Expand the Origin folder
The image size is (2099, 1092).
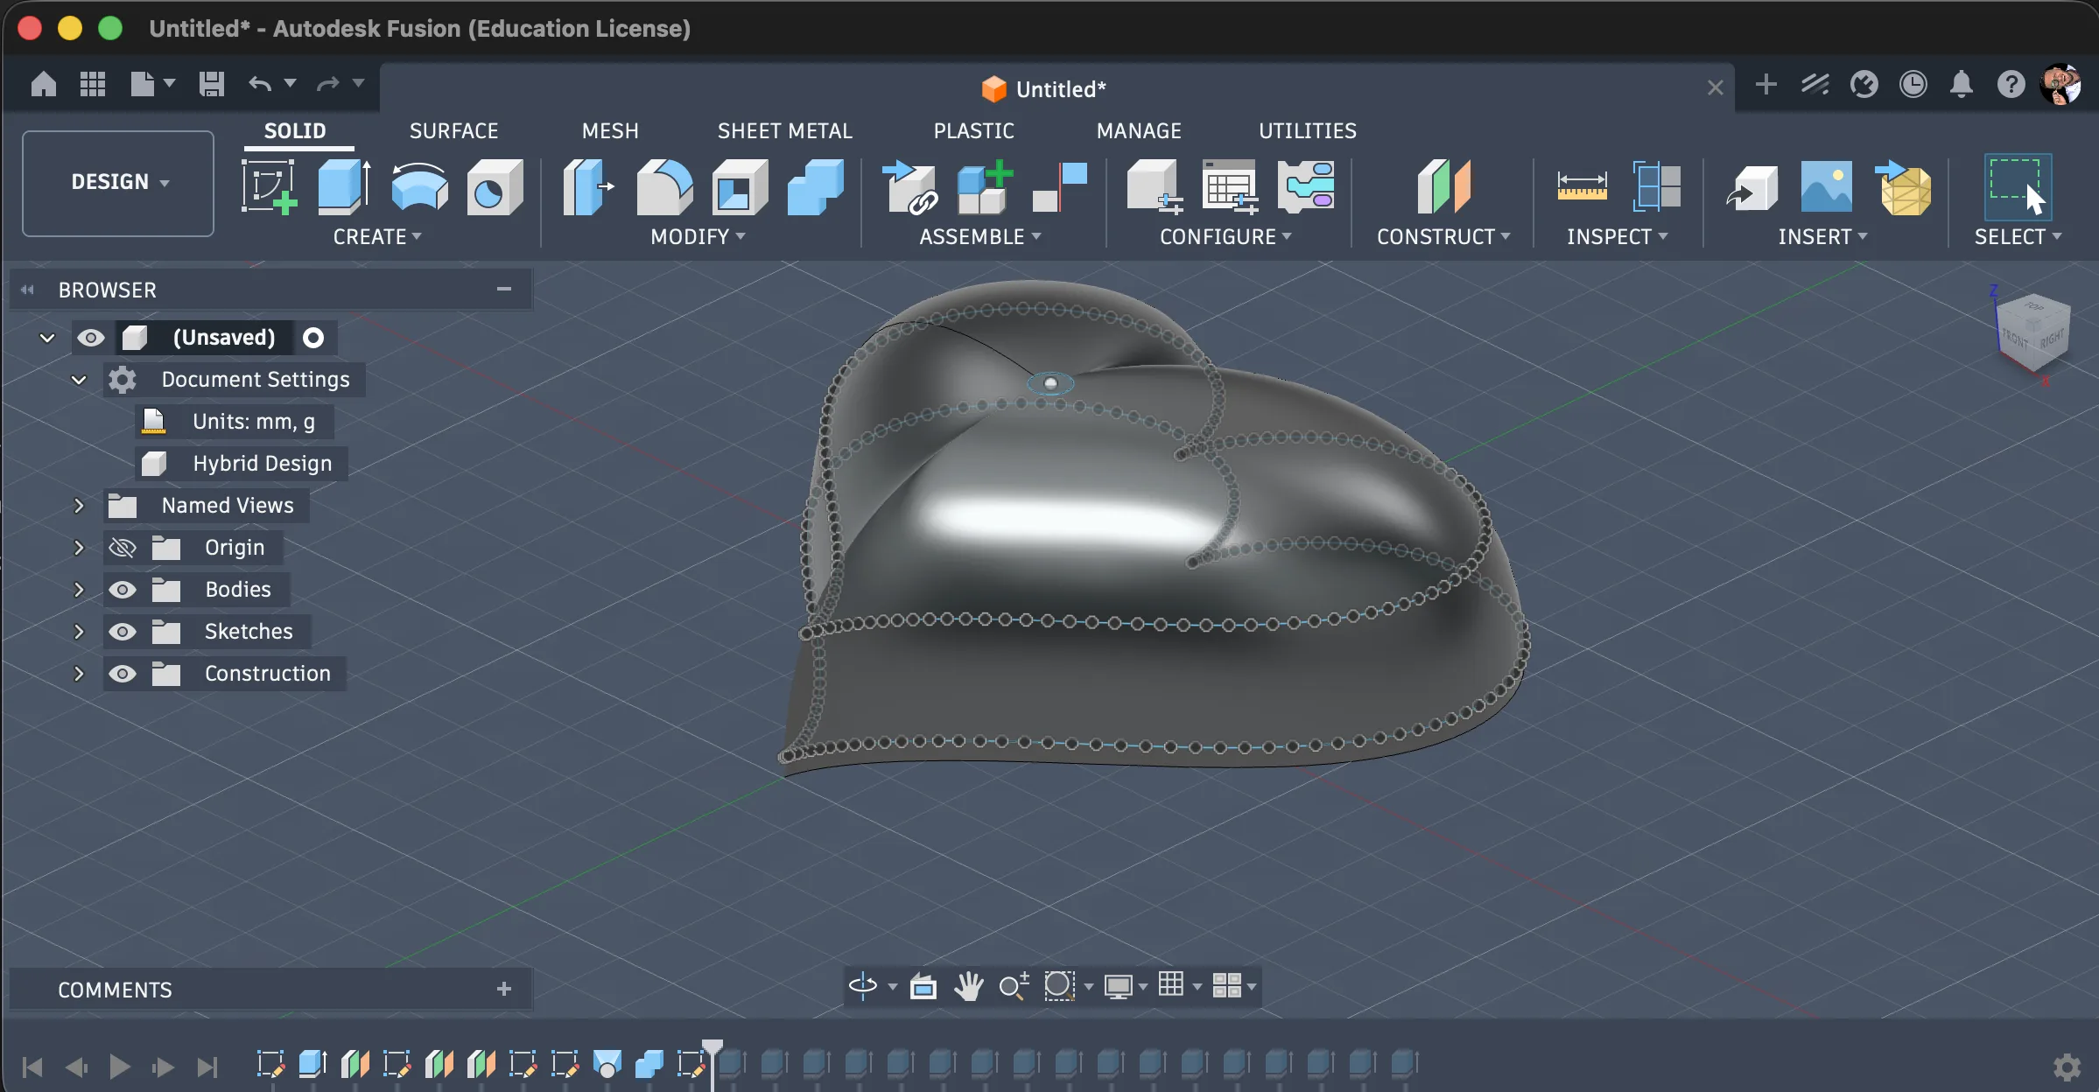click(79, 548)
